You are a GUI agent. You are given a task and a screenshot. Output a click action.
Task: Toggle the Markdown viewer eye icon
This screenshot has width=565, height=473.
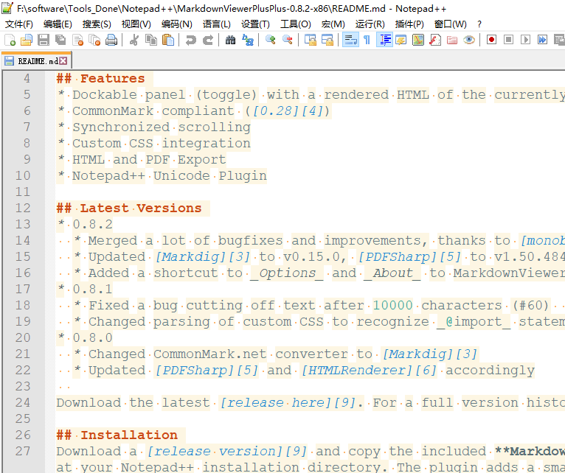pyautogui.click(x=469, y=40)
